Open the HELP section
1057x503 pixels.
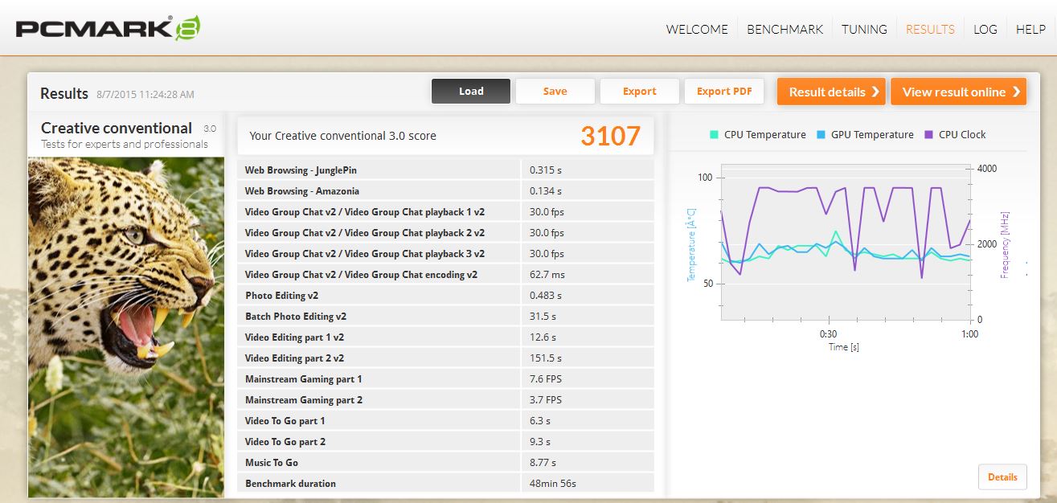tap(1031, 29)
